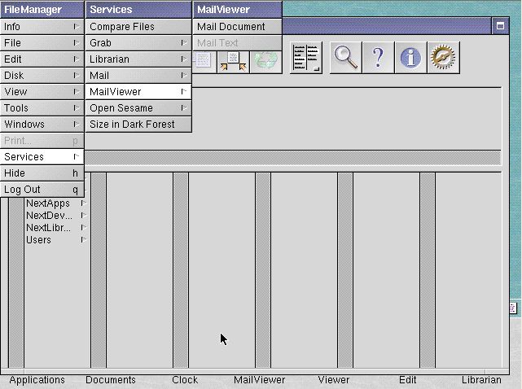Open the Disk submenu
This screenshot has width=522, height=389.
click(42, 76)
